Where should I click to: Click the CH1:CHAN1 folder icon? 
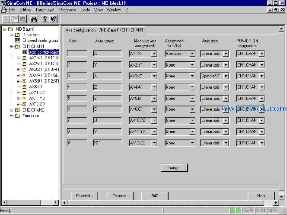[17, 46]
